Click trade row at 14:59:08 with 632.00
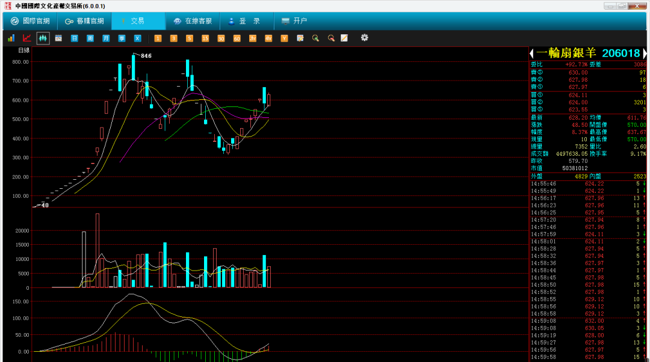Viewport: 650px width, 362px height. (x=588, y=321)
